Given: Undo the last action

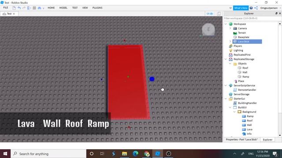Looking at the screenshot, I should click(19, 8).
